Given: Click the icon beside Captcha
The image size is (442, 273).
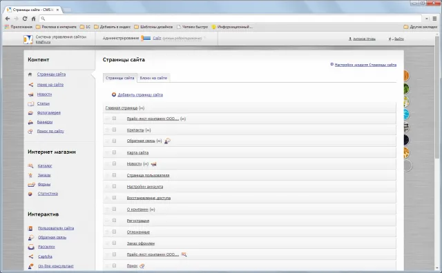Looking at the screenshot, I should coord(31,256).
